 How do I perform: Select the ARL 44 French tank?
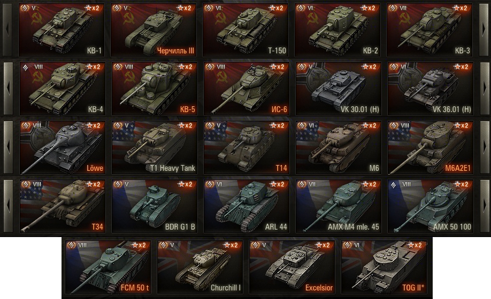pyautogui.click(x=246, y=206)
